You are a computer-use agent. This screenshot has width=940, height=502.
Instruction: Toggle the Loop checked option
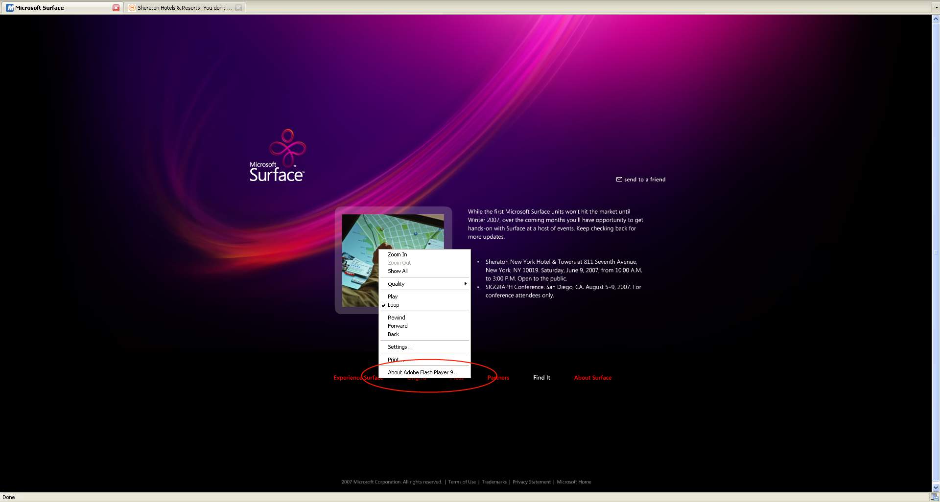pos(424,305)
